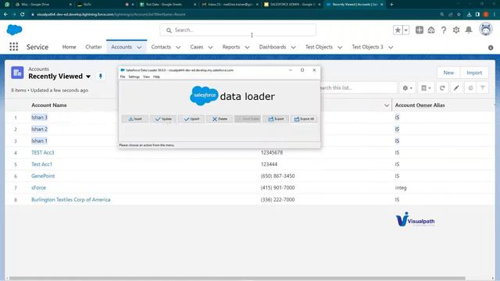Open the user profile avatar
This screenshot has height=281, width=500.
point(486,30)
